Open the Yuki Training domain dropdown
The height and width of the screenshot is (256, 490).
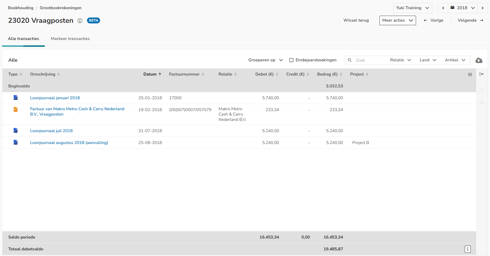tap(412, 8)
